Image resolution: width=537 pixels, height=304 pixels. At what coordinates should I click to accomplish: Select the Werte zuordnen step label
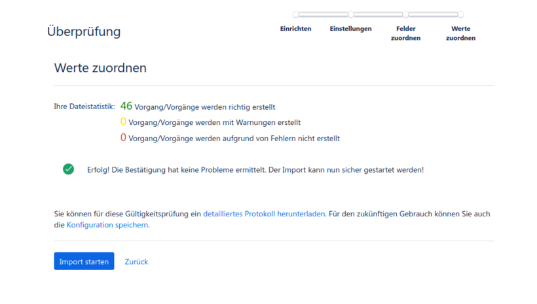(x=460, y=33)
